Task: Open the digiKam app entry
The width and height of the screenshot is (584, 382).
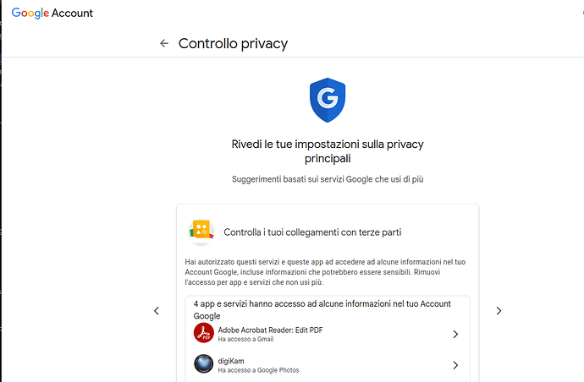Action: click(x=327, y=365)
